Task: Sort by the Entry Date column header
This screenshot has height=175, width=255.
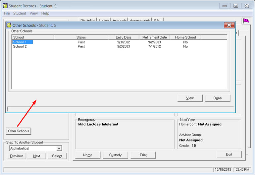Action: coord(124,37)
